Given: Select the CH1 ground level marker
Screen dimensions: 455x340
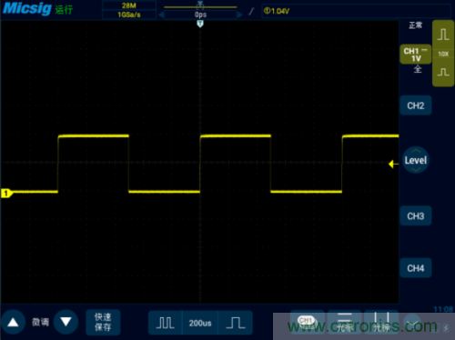Looking at the screenshot, I should pyautogui.click(x=6, y=193).
